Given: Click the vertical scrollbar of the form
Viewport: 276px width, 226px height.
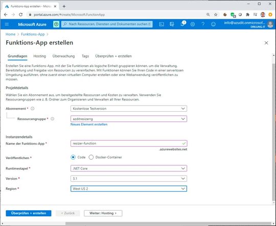Looking at the screenshot, I should coord(273,132).
